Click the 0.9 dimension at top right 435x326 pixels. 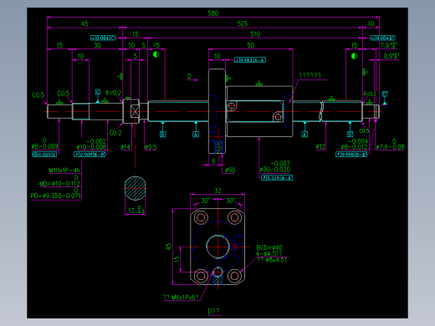click(x=391, y=56)
